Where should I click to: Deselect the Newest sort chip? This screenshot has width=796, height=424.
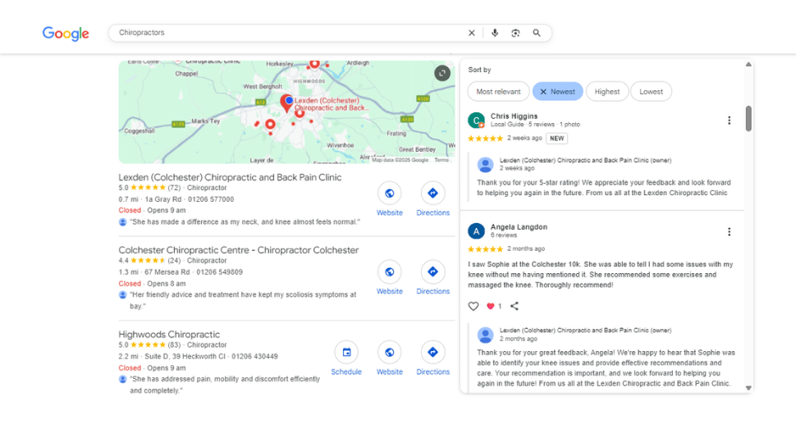click(x=557, y=92)
